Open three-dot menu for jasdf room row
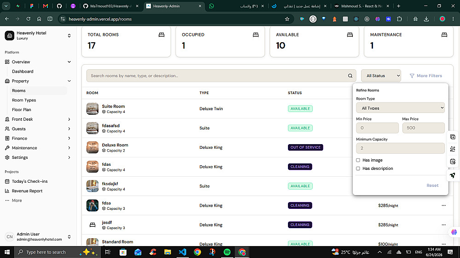 point(443,225)
